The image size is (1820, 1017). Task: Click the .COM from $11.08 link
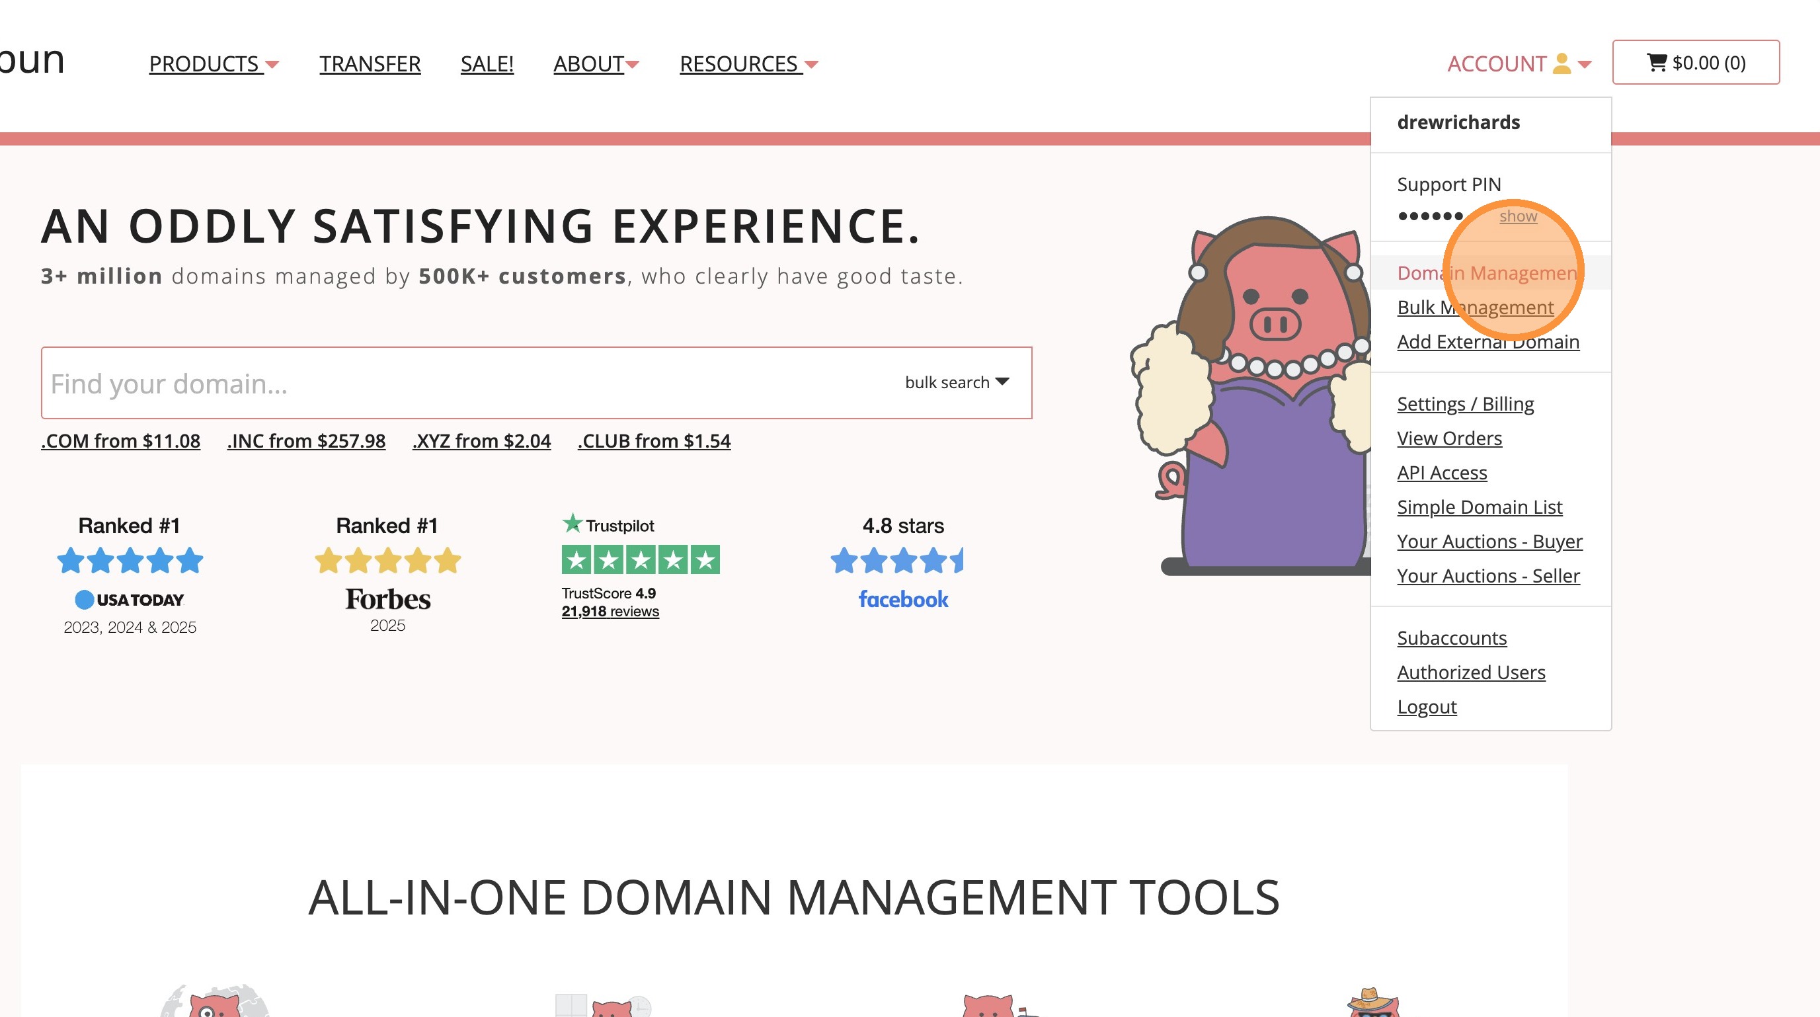pos(121,440)
